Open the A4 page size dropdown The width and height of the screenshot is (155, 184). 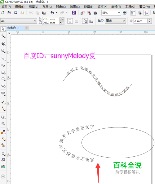(35, 21)
